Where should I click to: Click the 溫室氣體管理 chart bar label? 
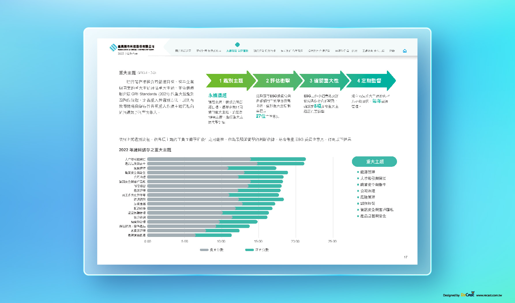(137, 213)
